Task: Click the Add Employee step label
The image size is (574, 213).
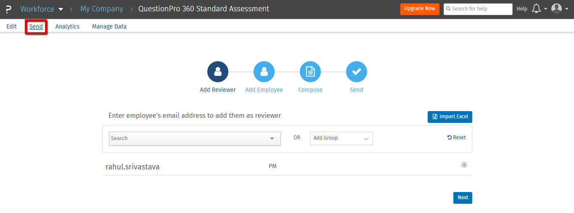Action: pyautogui.click(x=264, y=90)
